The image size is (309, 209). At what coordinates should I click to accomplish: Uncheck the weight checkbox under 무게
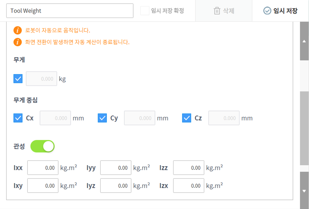click(18, 79)
